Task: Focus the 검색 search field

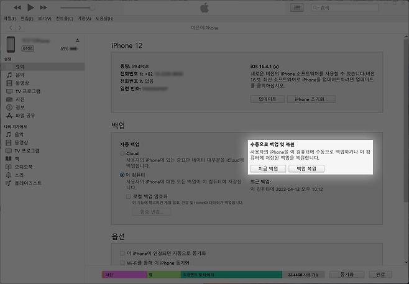Action: [x=344, y=7]
